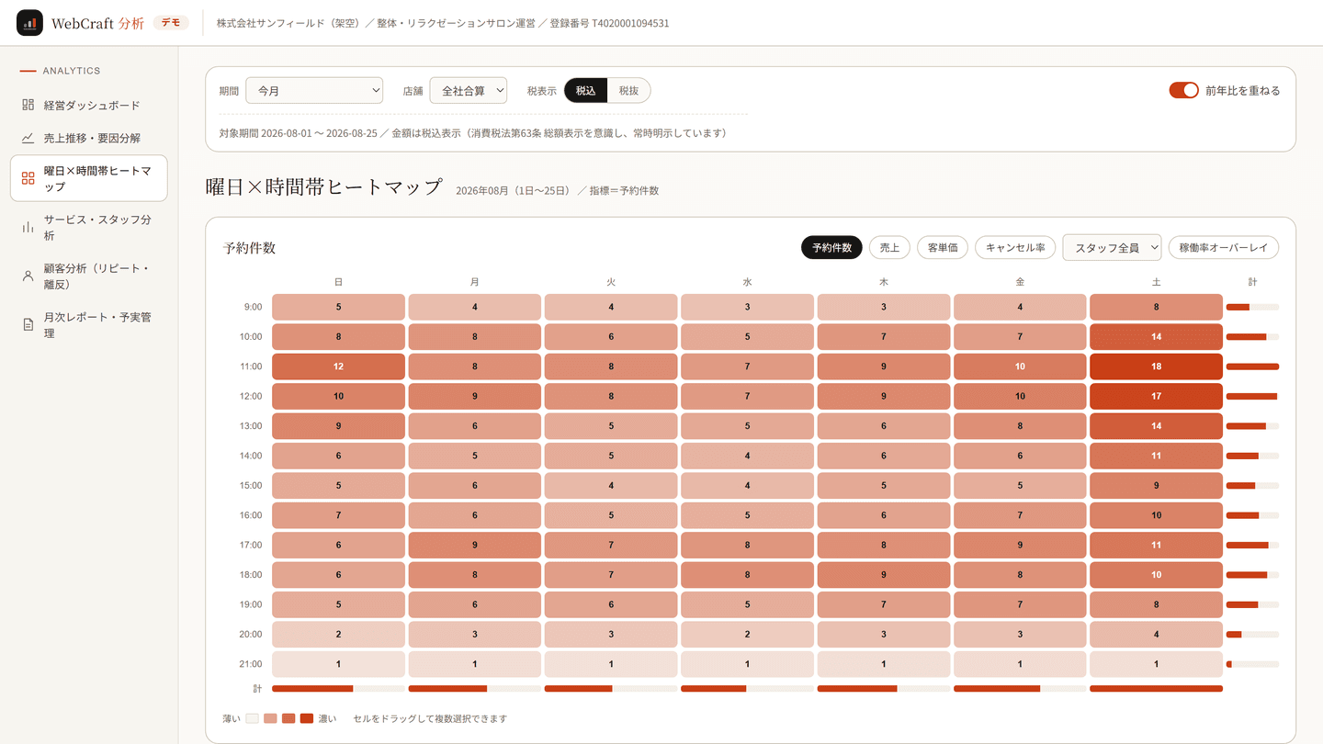Click the Wednesday column total bar

click(747, 688)
